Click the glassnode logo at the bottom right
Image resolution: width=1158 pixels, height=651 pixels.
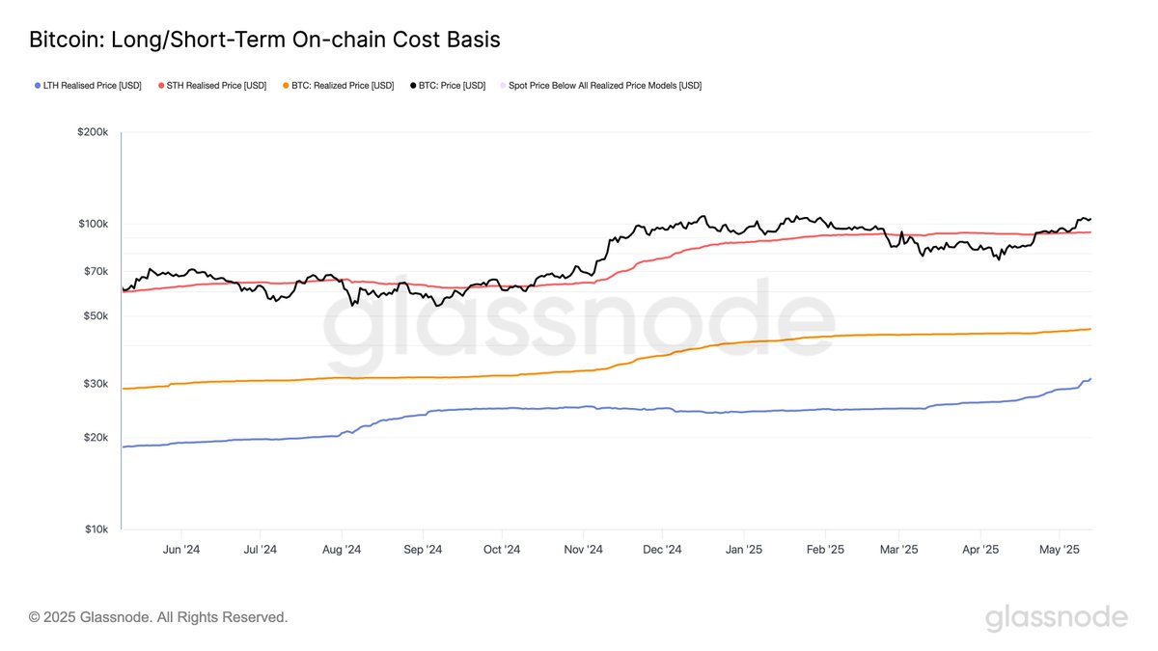pos(1056,617)
